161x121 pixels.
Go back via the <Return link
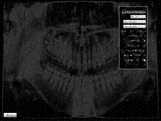(10, 115)
